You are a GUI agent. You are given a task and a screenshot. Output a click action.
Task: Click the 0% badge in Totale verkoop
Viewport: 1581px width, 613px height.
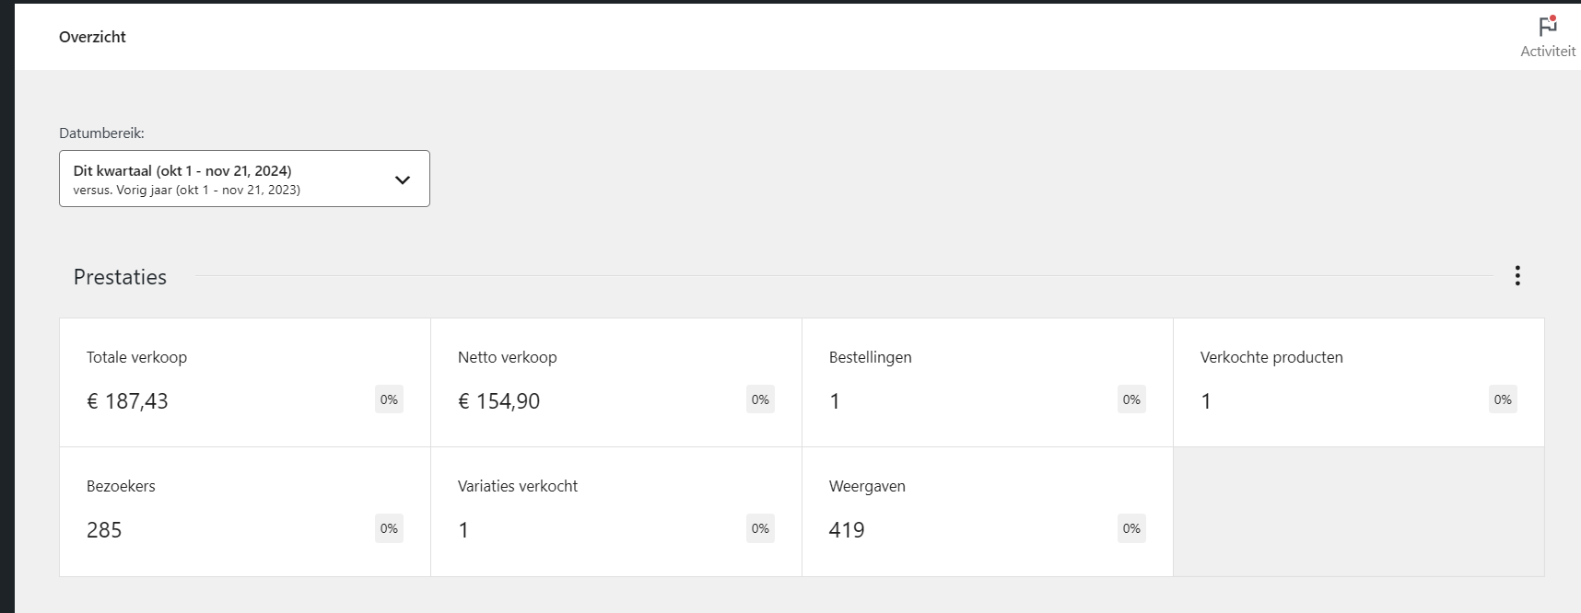[389, 399]
